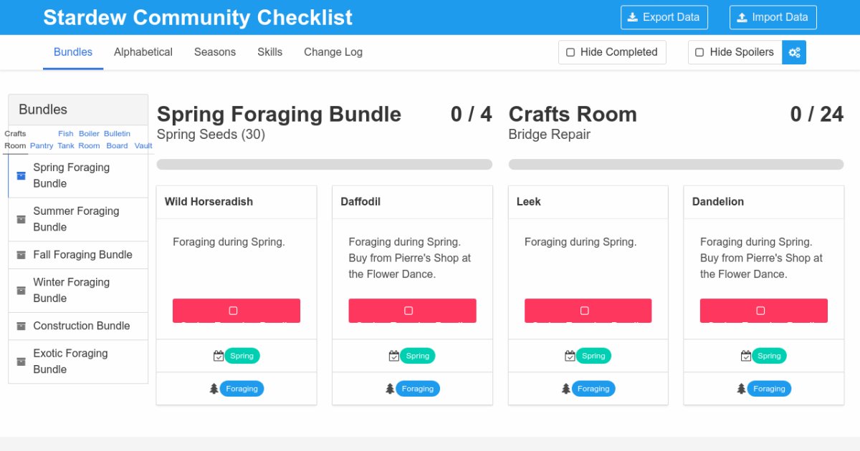Click Spring Foraging Bundle progress bar
Image resolution: width=860 pixels, height=451 pixels.
(x=324, y=165)
